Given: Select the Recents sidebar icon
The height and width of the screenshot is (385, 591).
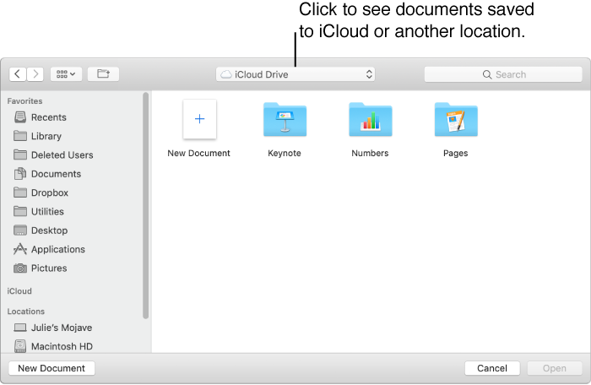Looking at the screenshot, I should pyautogui.click(x=20, y=117).
